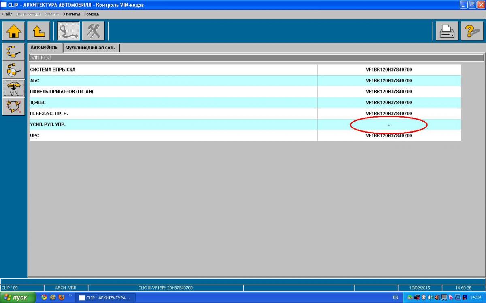Screen dimensions: 486x303
Task: Switch to the Автомобиль tab
Action: coord(44,47)
